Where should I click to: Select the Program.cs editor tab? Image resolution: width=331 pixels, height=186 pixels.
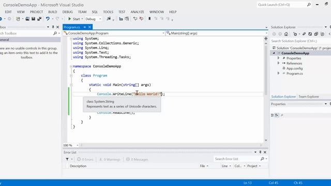click(72, 27)
